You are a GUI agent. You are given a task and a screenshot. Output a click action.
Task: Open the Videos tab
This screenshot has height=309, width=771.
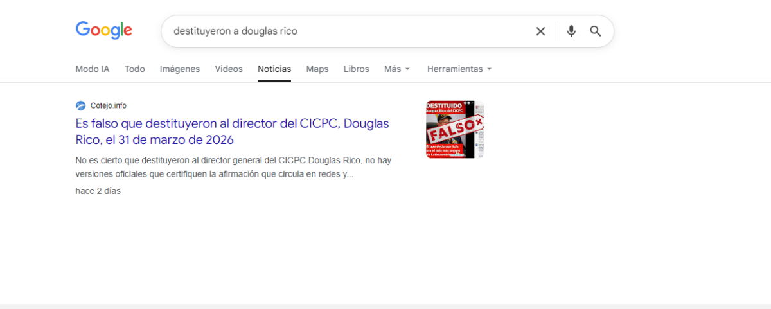(x=229, y=69)
